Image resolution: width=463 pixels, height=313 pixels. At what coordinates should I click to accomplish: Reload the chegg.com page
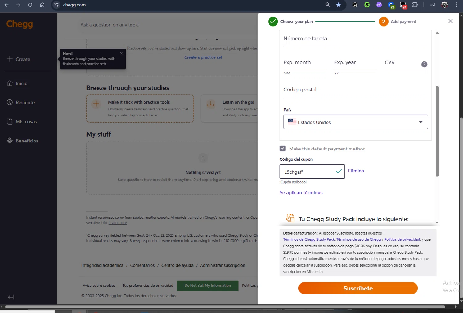pos(30,5)
